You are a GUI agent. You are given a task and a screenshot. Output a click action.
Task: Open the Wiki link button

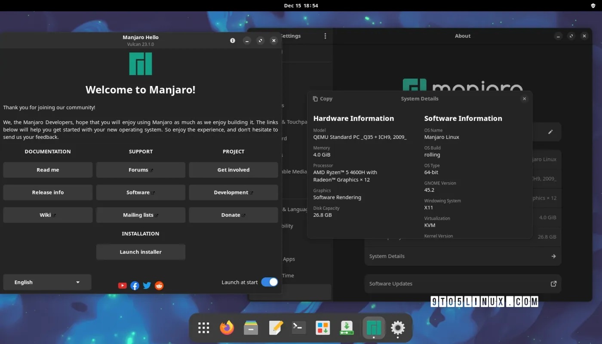click(x=48, y=215)
